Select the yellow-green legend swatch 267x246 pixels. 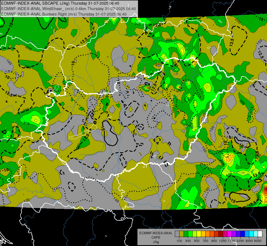(x=194, y=234)
